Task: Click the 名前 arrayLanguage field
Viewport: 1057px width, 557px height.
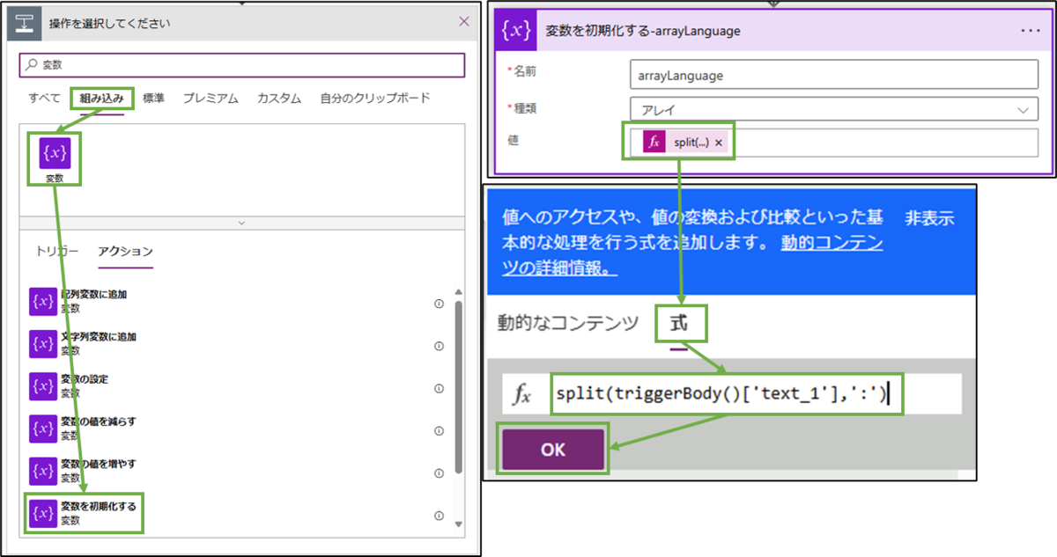Action: (834, 75)
